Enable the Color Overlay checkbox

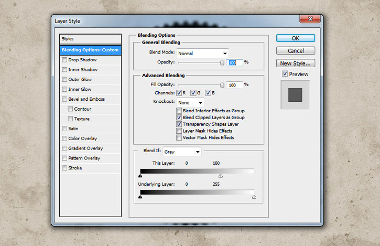click(64, 138)
